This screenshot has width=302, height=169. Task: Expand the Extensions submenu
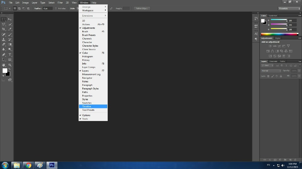(x=93, y=16)
